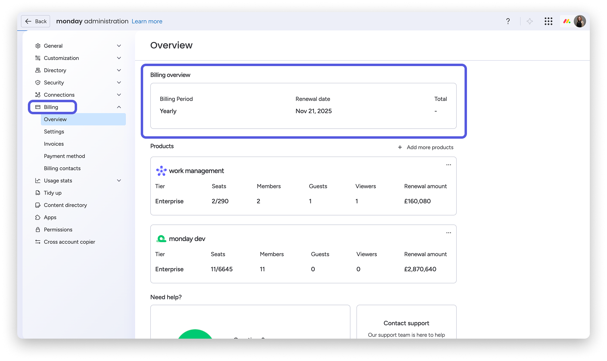This screenshot has width=607, height=361.
Task: Expand the General section chevron
Action: tap(119, 46)
